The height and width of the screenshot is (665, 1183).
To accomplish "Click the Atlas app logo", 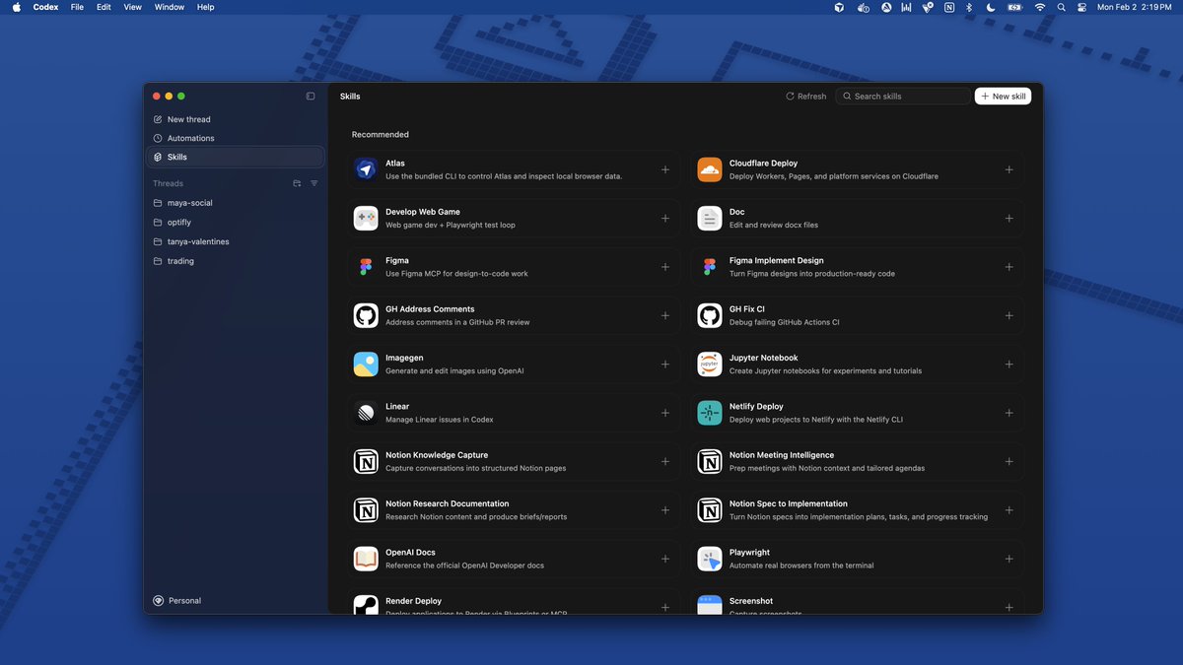I will click(366, 169).
